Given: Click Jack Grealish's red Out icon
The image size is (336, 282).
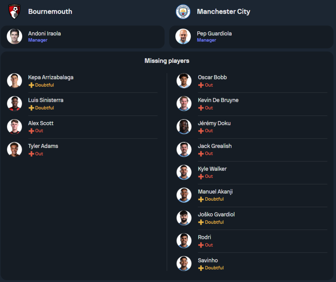Looking at the screenshot, I should (x=201, y=154).
